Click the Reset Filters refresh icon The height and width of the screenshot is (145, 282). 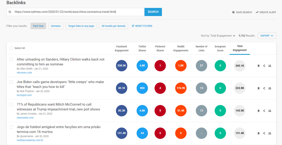[133, 26]
